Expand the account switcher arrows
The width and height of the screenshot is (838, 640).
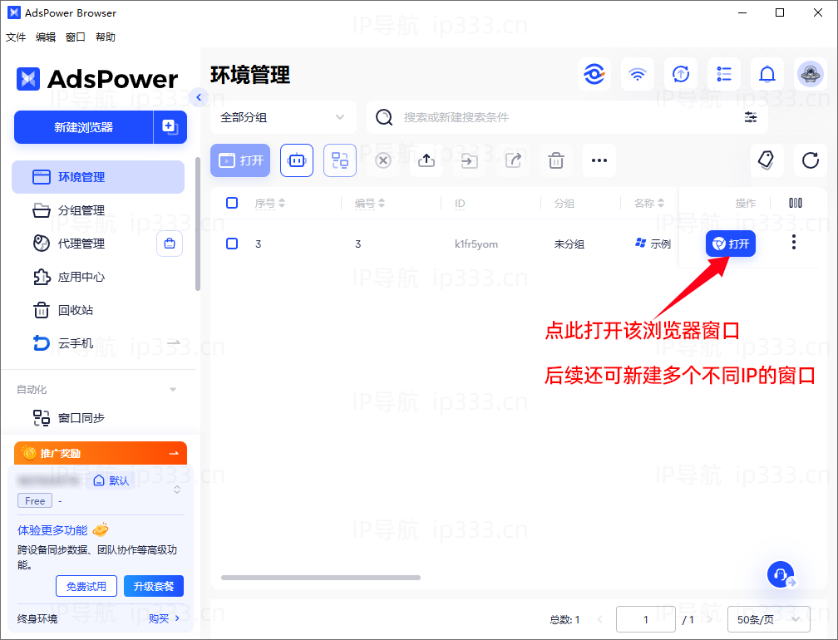[x=177, y=490]
